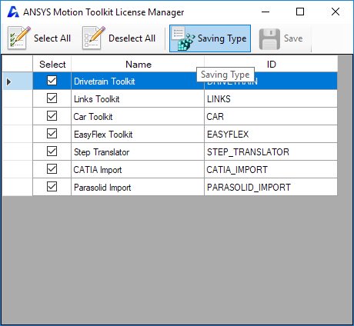
Task: Click the row header of Parasolid Import row
Action: [x=18, y=187]
